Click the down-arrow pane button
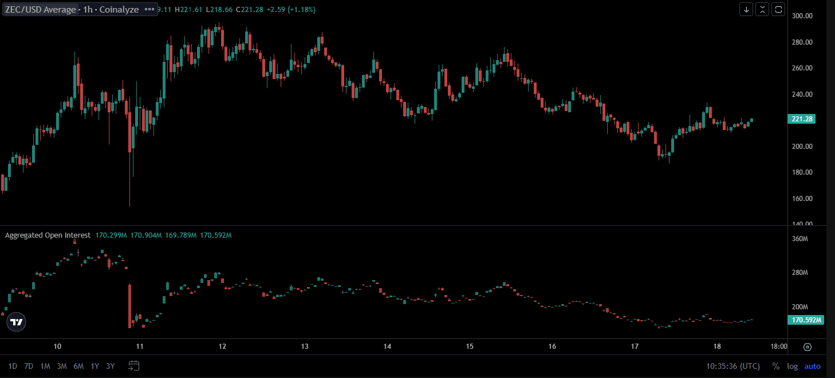The height and width of the screenshot is (378, 835). coord(746,9)
